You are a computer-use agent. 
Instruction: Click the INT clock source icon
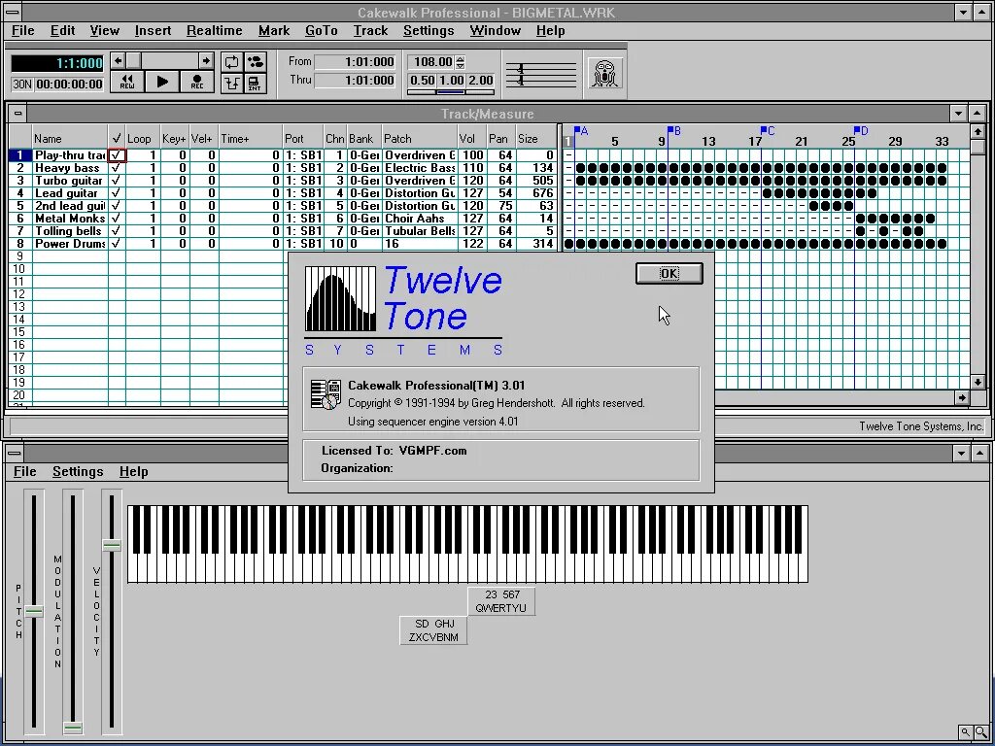[256, 84]
